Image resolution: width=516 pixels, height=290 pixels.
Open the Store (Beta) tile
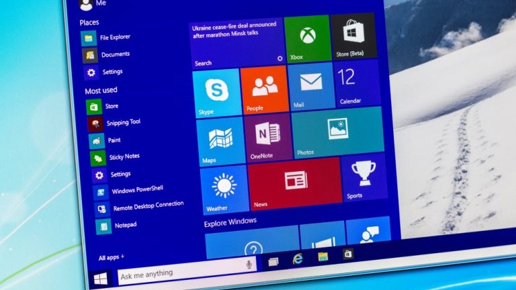pyautogui.click(x=353, y=35)
